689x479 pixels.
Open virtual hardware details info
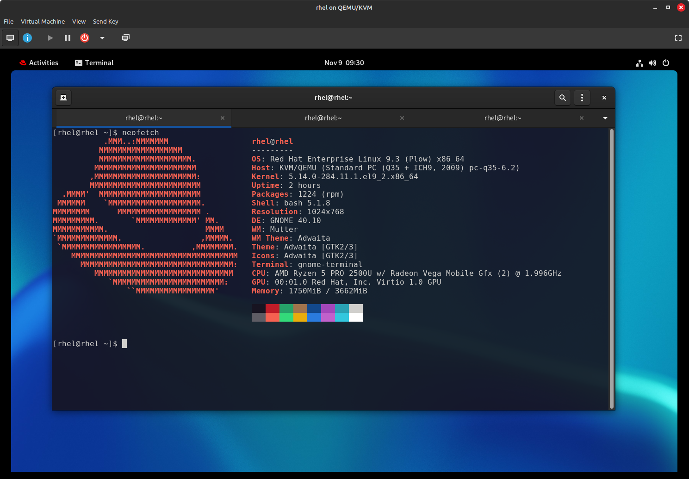pyautogui.click(x=27, y=38)
